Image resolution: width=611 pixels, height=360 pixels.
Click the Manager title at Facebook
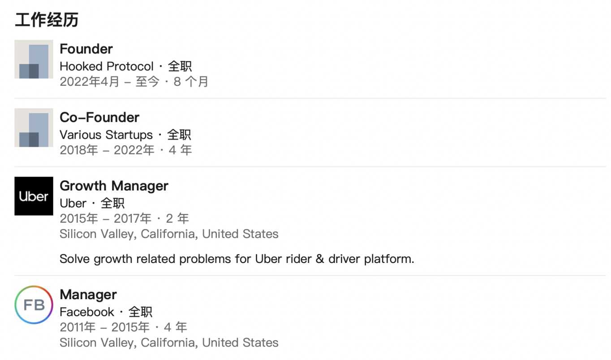click(88, 294)
